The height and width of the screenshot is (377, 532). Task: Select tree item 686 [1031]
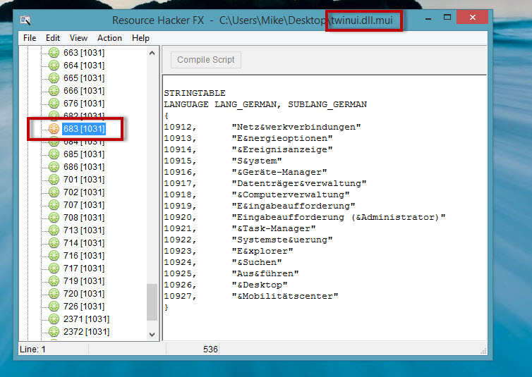click(x=84, y=166)
